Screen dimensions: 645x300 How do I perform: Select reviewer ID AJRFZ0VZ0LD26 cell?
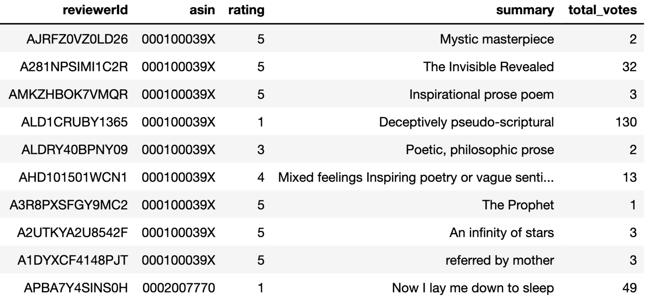(77, 39)
